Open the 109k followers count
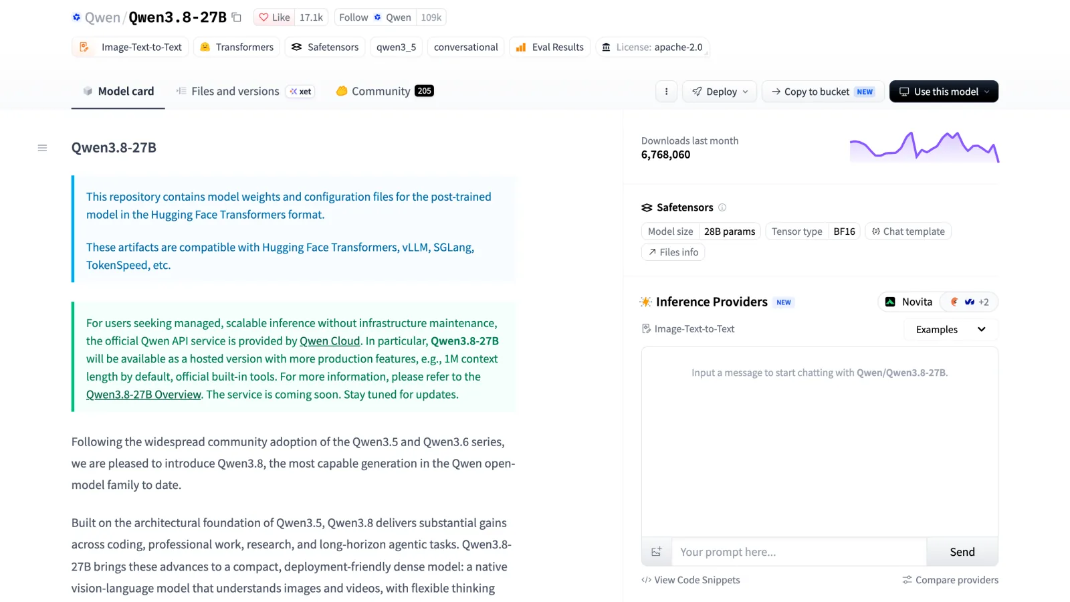 tap(431, 17)
